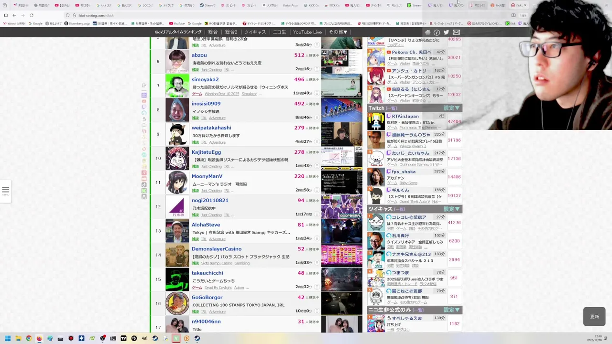
Task: Switch to the 総合2 tab
Action: coord(231,32)
